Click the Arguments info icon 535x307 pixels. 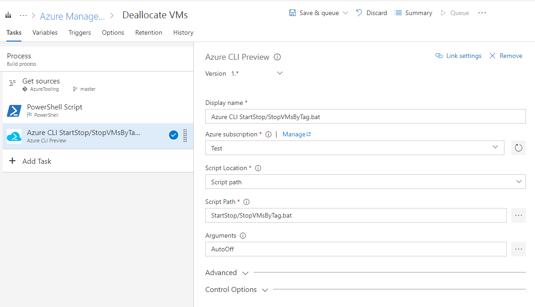click(243, 235)
